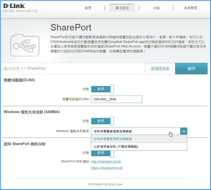The image size is (211, 190).
Task: Go to the 系統管理 tab
Action: click(190, 8)
